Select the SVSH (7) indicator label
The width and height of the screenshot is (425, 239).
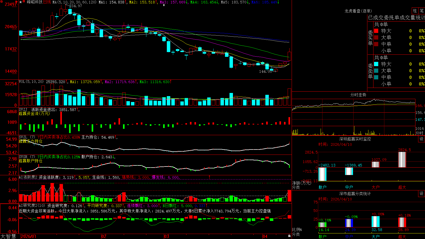tap(27, 157)
